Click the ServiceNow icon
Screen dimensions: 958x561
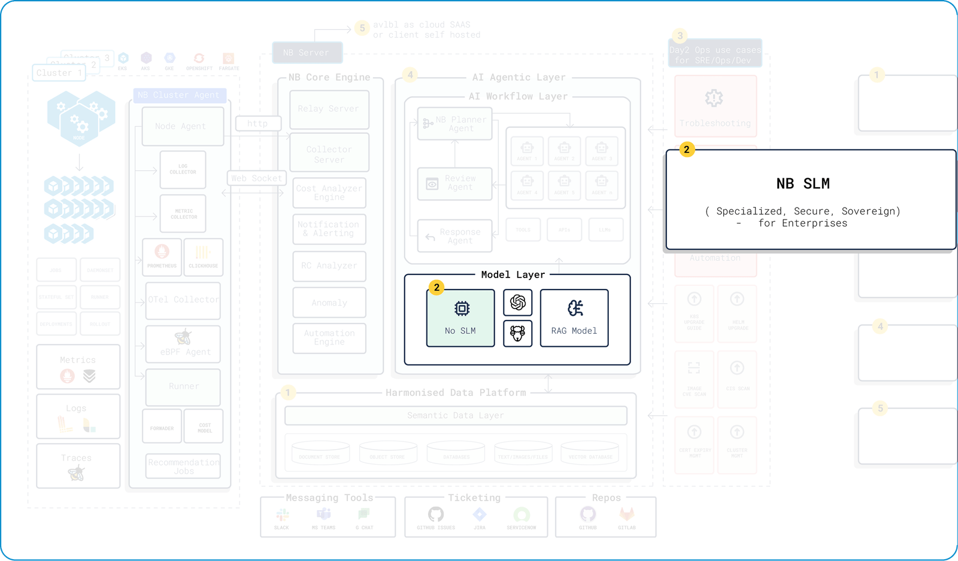tap(522, 514)
